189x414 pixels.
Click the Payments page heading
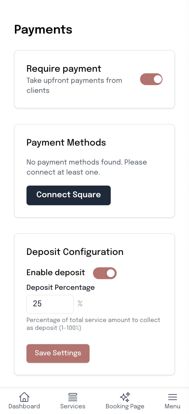(x=43, y=29)
